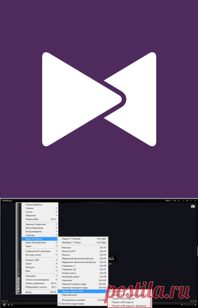
Task: Select Игнорировать настройки
Action: (83, 300)
